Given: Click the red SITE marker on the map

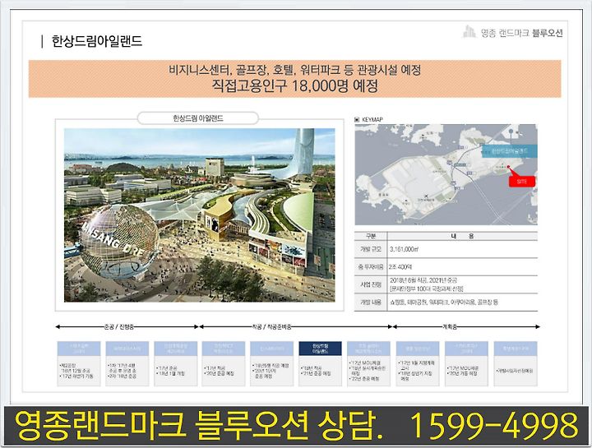Looking at the screenshot, I should 522,181.
